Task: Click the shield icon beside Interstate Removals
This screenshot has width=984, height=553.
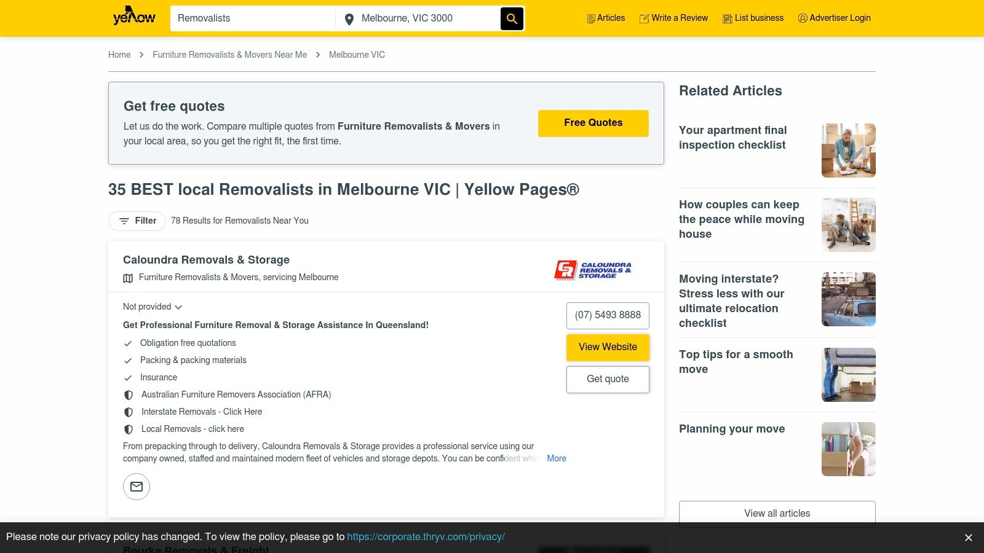Action: 129,412
